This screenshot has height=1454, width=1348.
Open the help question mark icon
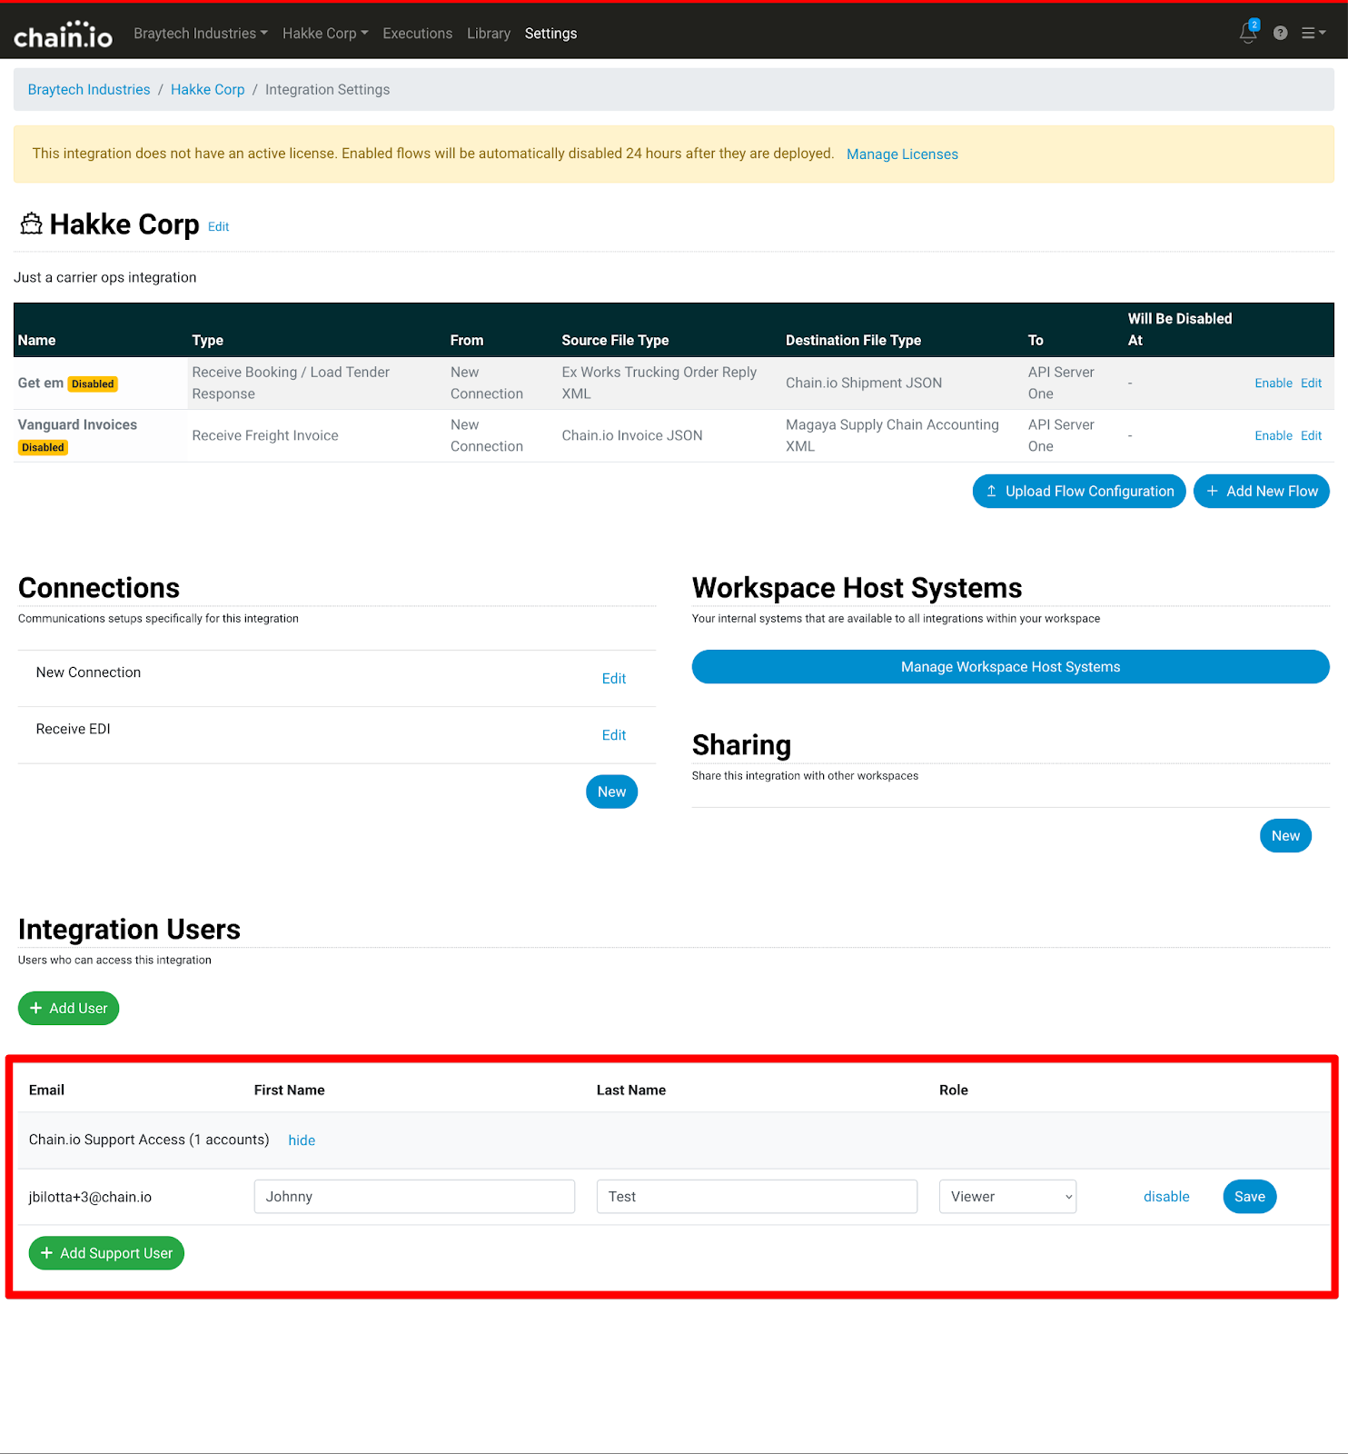(x=1280, y=33)
